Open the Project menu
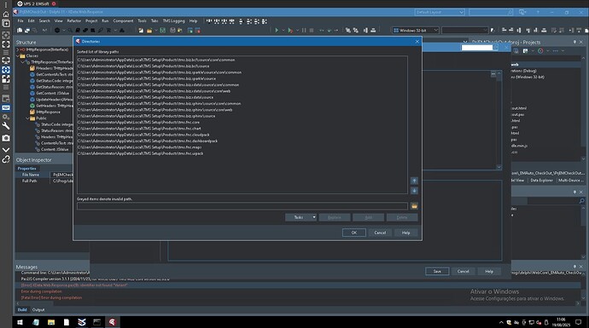 91,21
